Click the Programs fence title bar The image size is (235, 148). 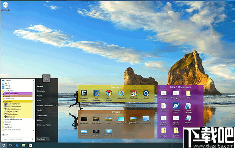click(x=116, y=87)
